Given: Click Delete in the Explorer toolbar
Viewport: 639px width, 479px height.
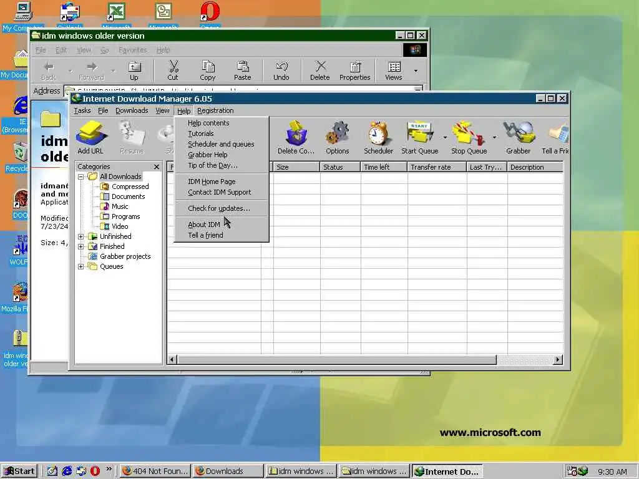Looking at the screenshot, I should (x=320, y=70).
